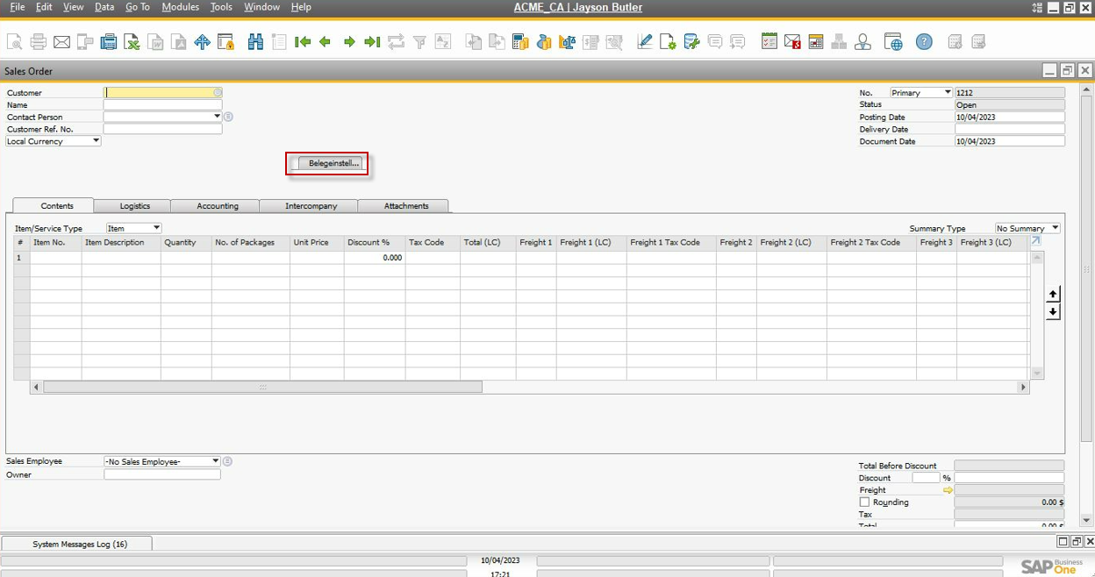Expand the Local Currency dropdown

point(96,141)
